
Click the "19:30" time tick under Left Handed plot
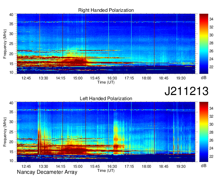coord(181,166)
